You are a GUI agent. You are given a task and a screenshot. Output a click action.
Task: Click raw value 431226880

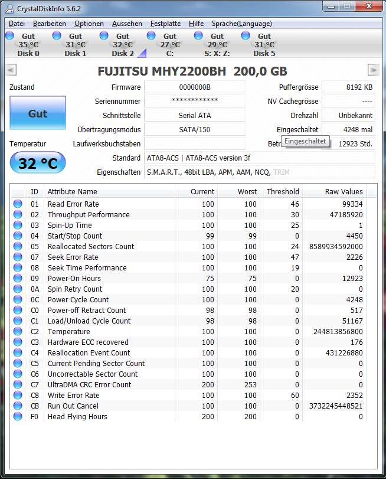pyautogui.click(x=344, y=352)
